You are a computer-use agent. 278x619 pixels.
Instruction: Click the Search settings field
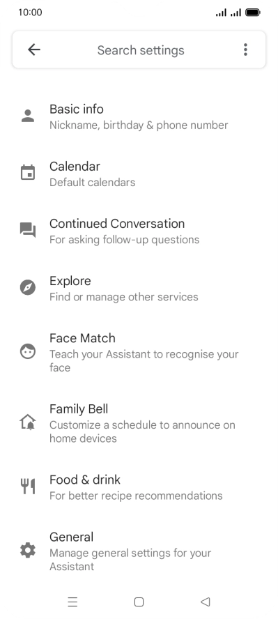point(141,50)
